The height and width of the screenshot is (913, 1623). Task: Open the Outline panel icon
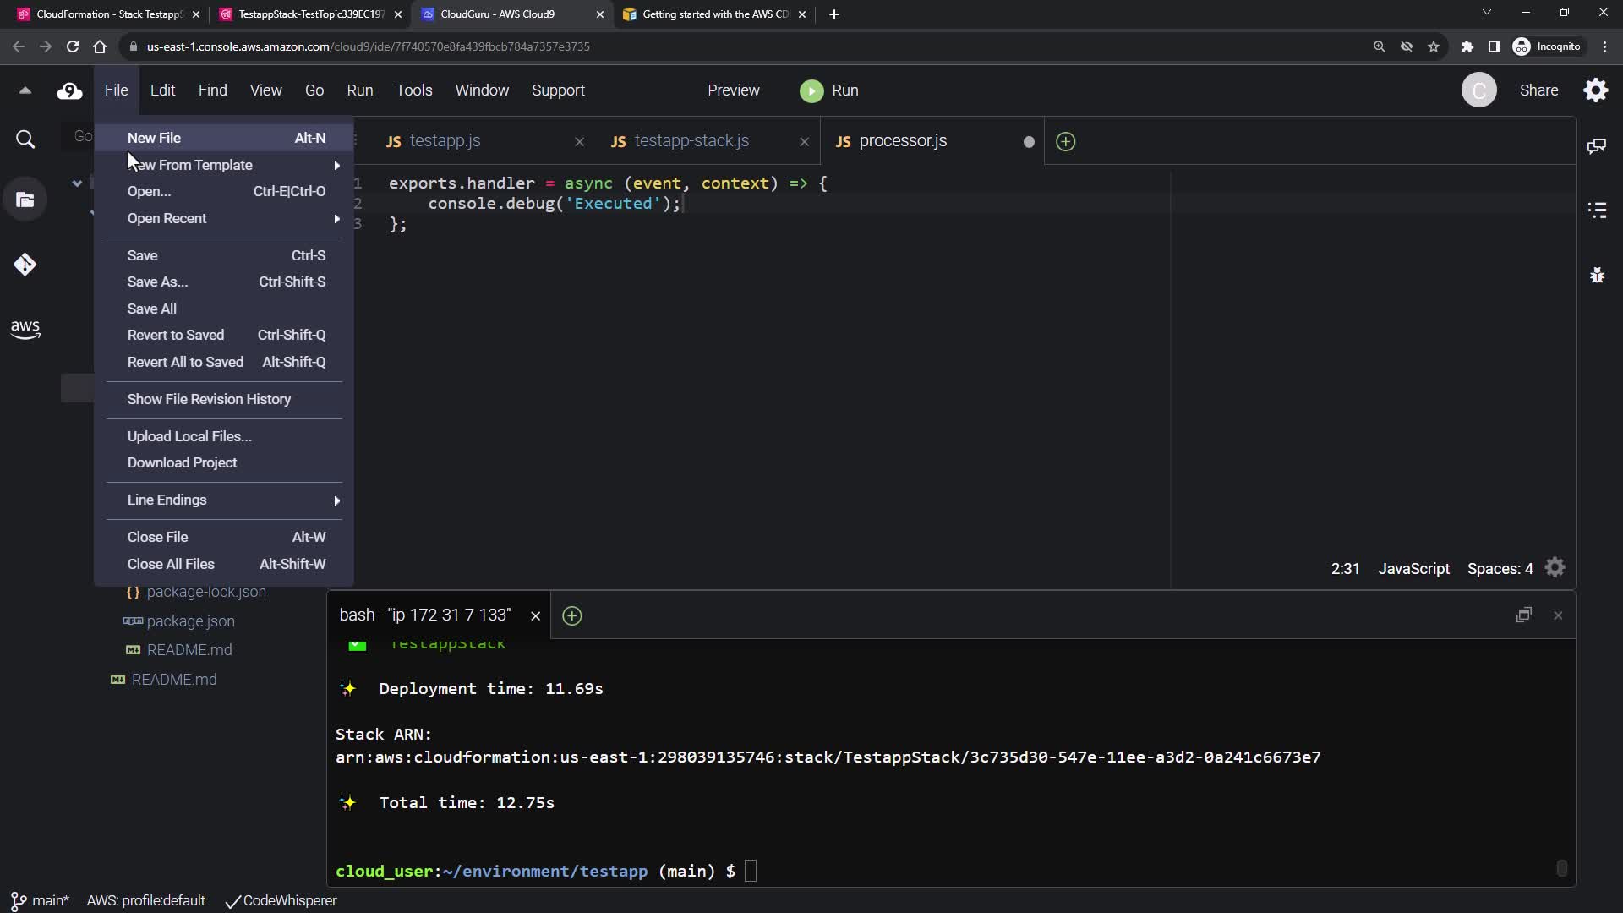pyautogui.click(x=1597, y=210)
